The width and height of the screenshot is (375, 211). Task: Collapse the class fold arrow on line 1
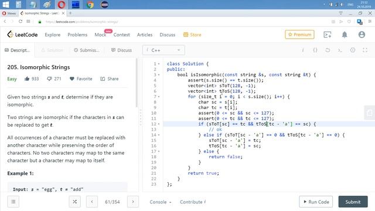point(159,64)
